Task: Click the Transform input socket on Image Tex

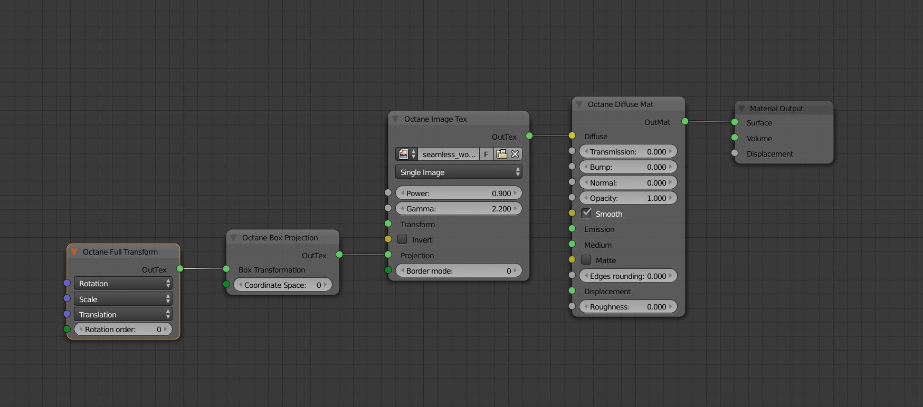Action: 388,224
